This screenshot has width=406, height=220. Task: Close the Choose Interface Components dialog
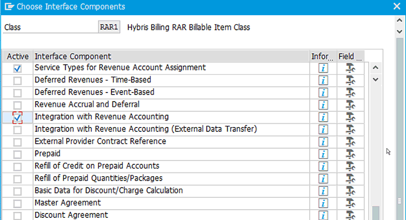pyautogui.click(x=396, y=7)
